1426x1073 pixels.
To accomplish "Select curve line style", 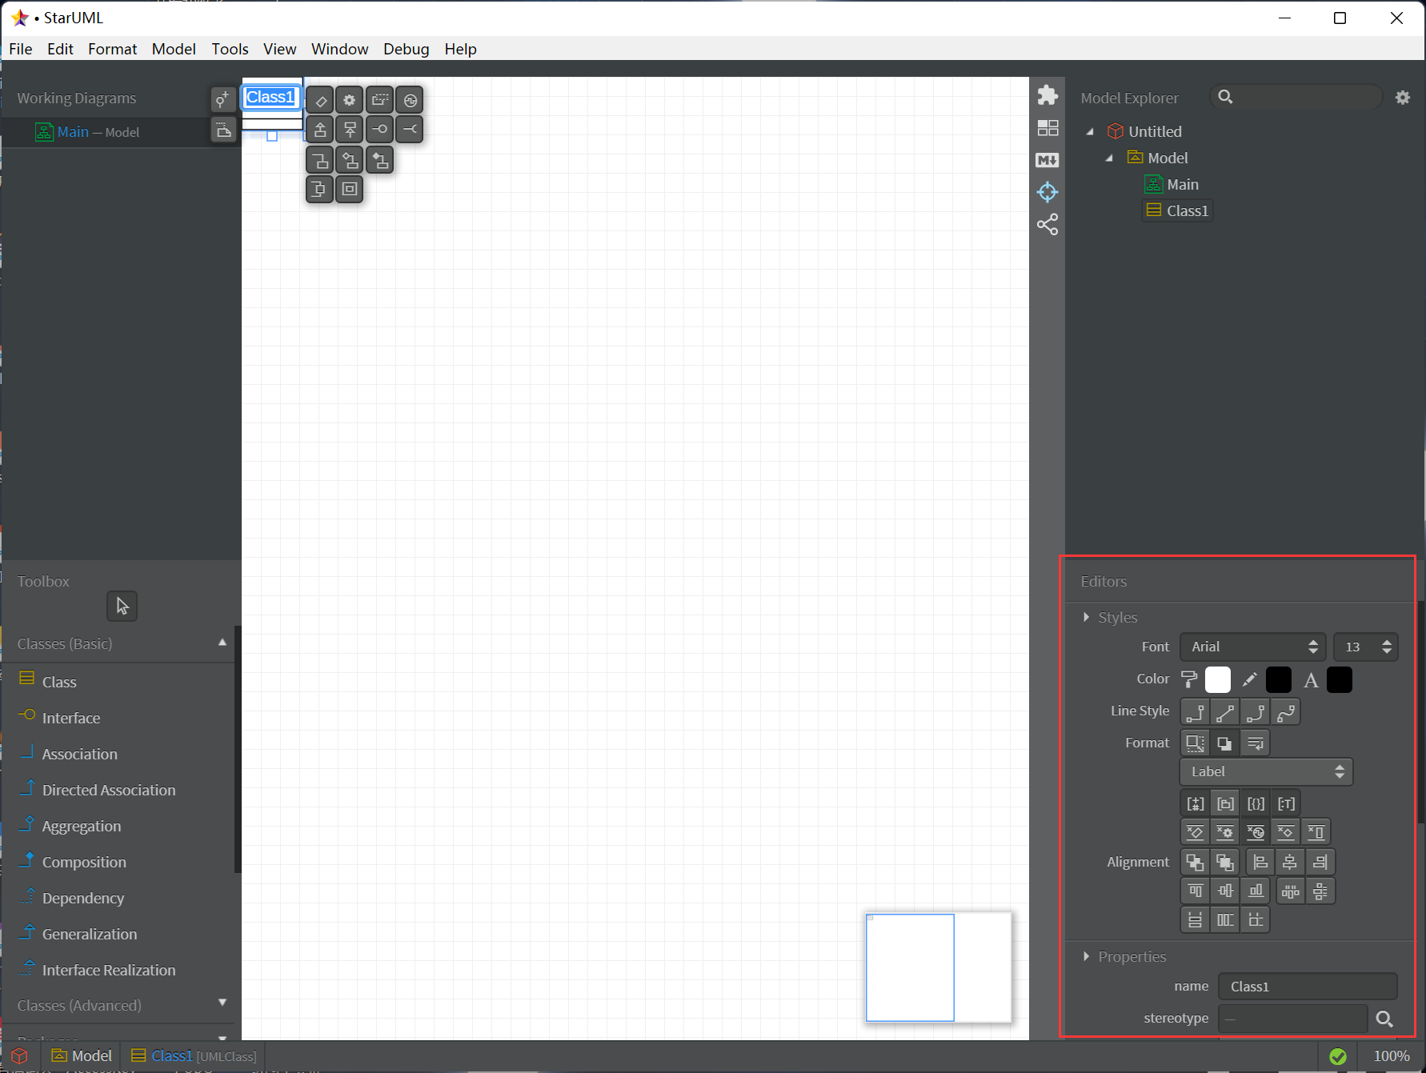I will (x=1286, y=712).
